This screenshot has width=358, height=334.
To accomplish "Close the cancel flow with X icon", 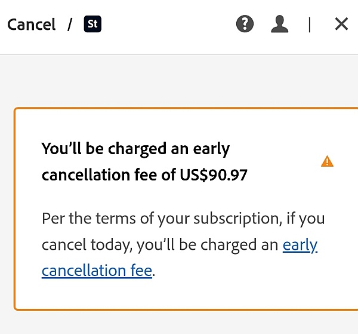I will (x=341, y=24).
